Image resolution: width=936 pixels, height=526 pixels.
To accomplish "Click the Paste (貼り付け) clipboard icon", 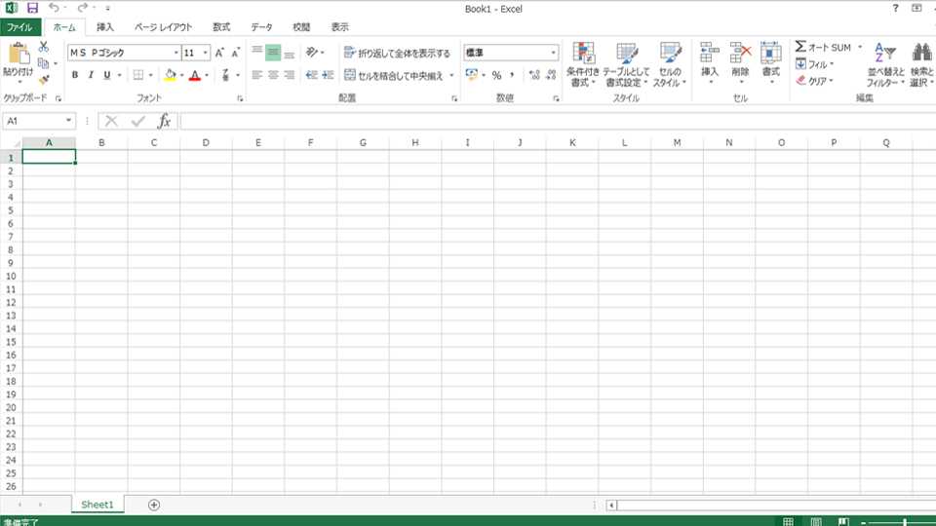I will pyautogui.click(x=18, y=56).
